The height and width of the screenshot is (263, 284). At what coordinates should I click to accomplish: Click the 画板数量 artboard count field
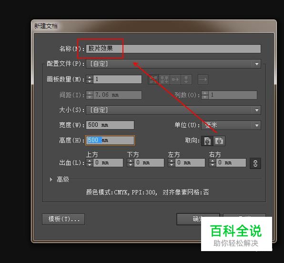coord(117,79)
